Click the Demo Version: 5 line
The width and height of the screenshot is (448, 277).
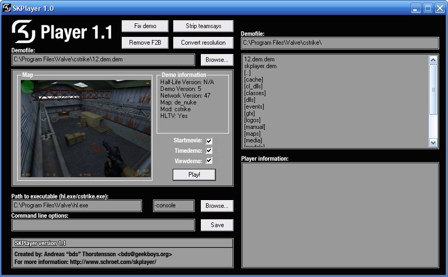[181, 89]
